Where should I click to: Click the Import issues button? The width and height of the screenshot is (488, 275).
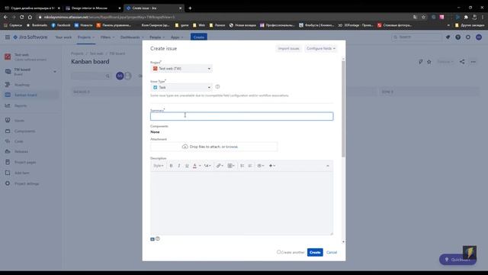[288, 49]
